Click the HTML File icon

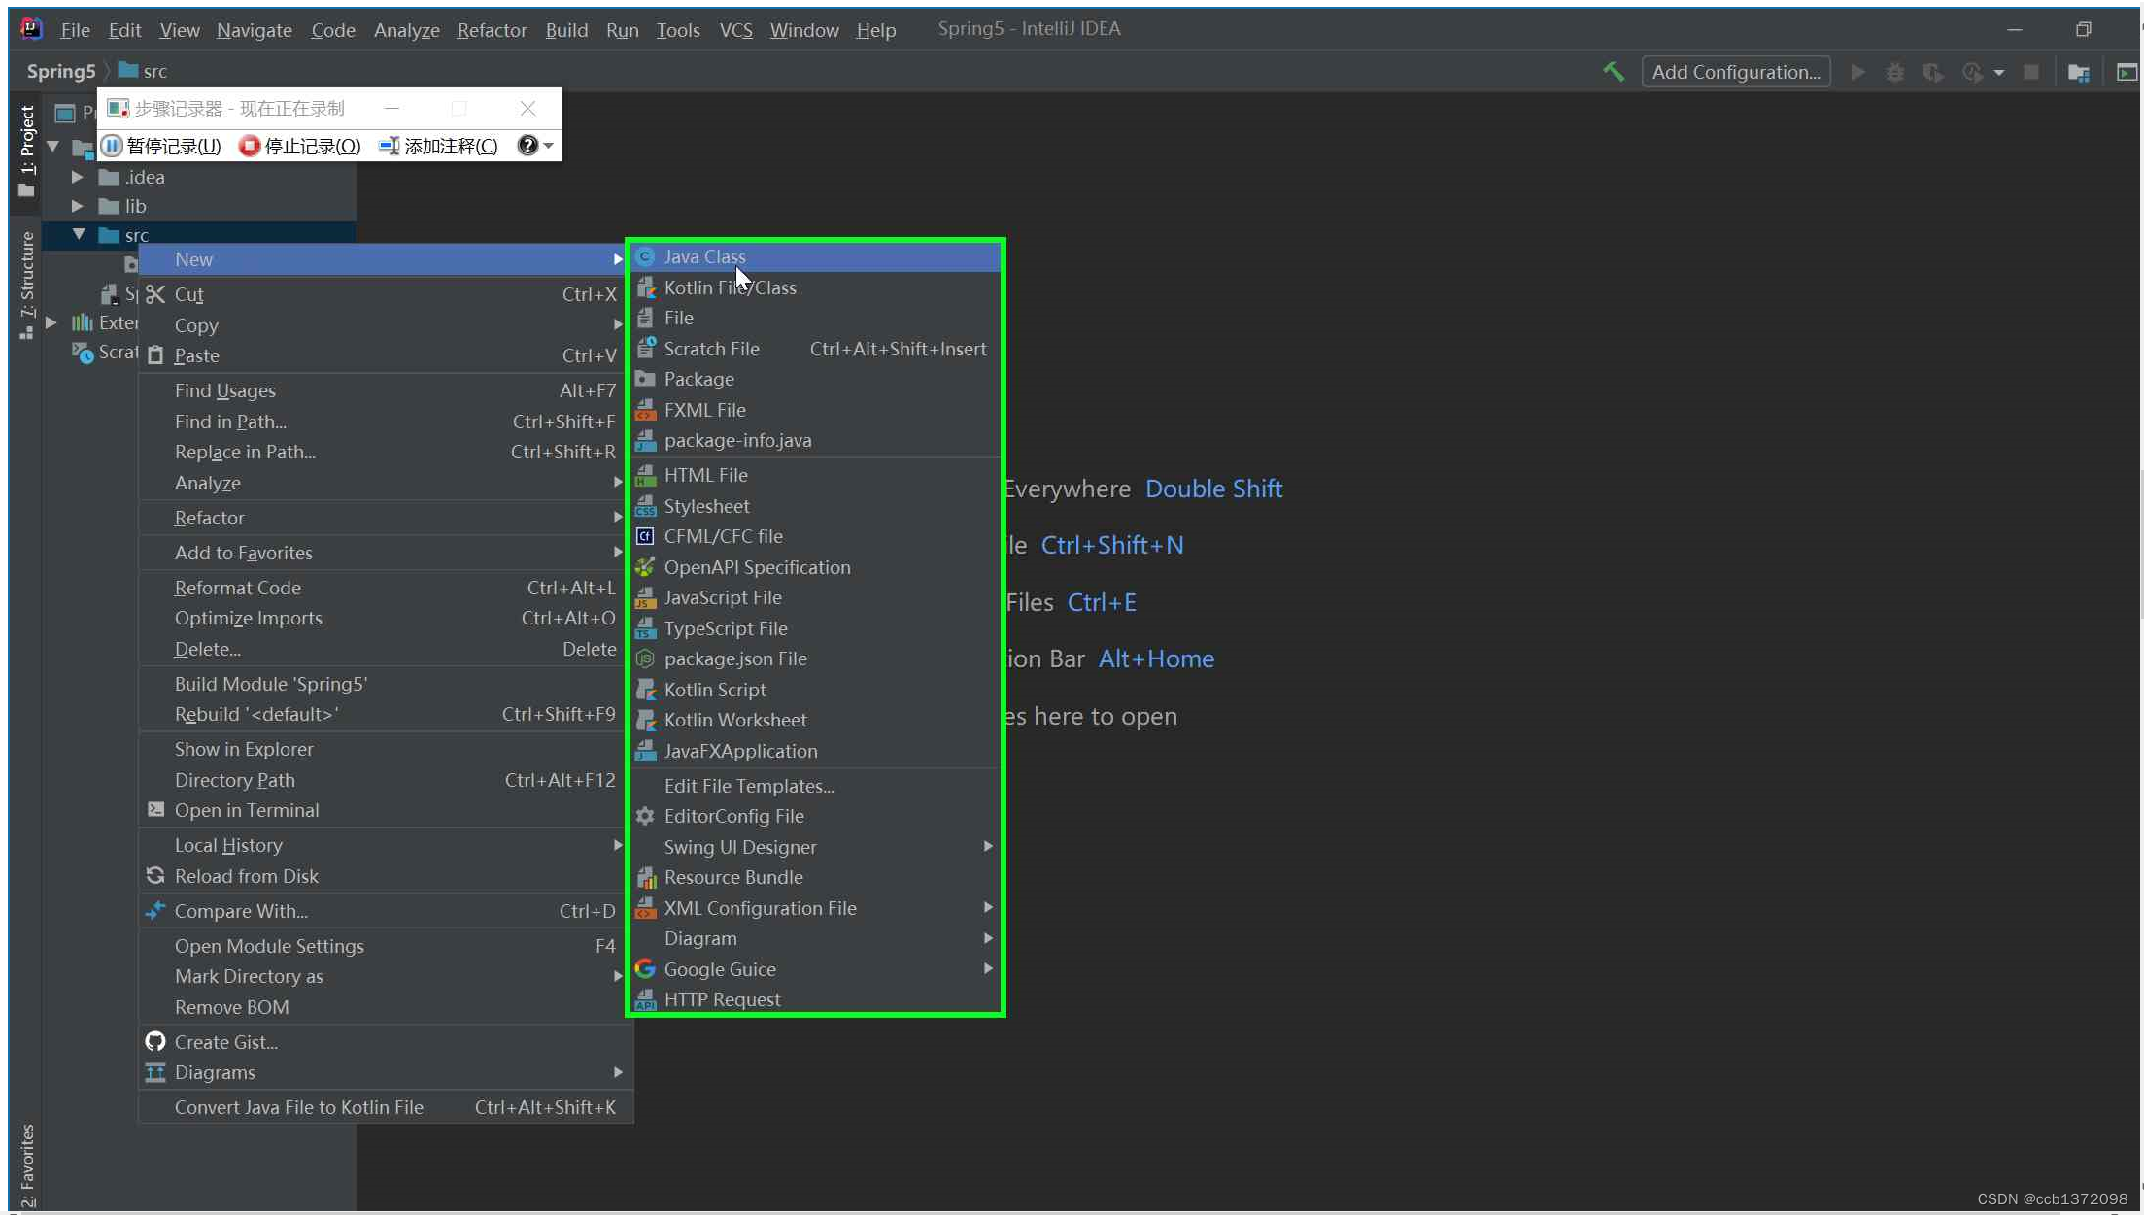[x=645, y=475]
